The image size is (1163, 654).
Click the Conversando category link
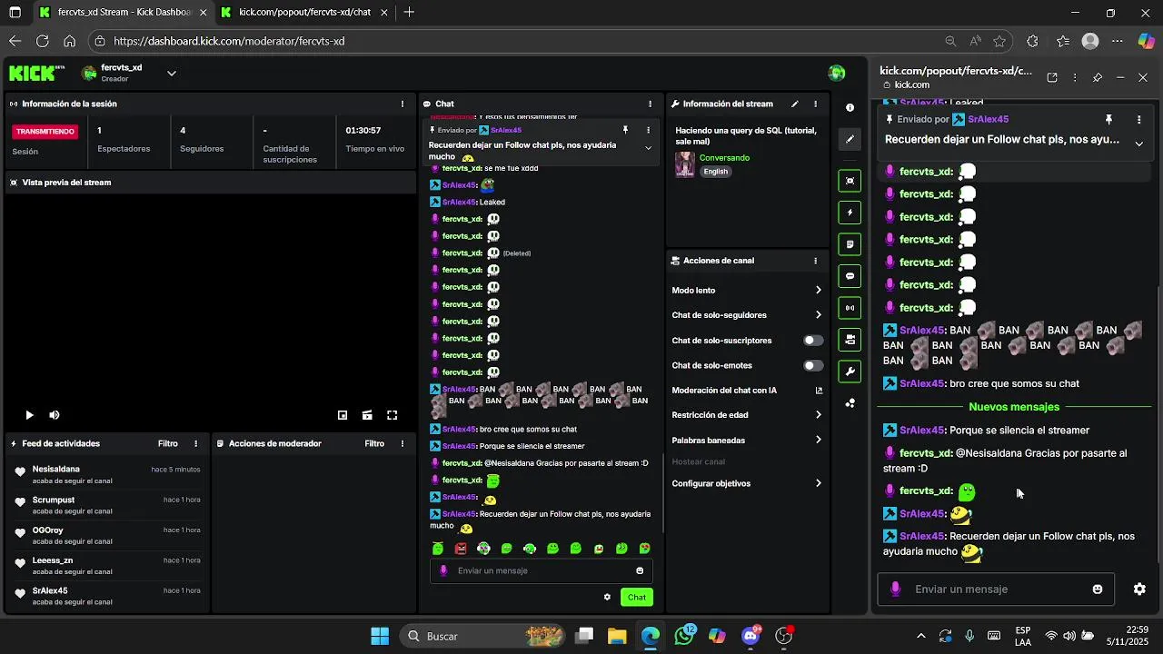[x=724, y=158]
